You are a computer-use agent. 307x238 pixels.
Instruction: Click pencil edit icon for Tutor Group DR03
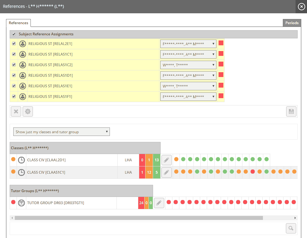click(159, 203)
